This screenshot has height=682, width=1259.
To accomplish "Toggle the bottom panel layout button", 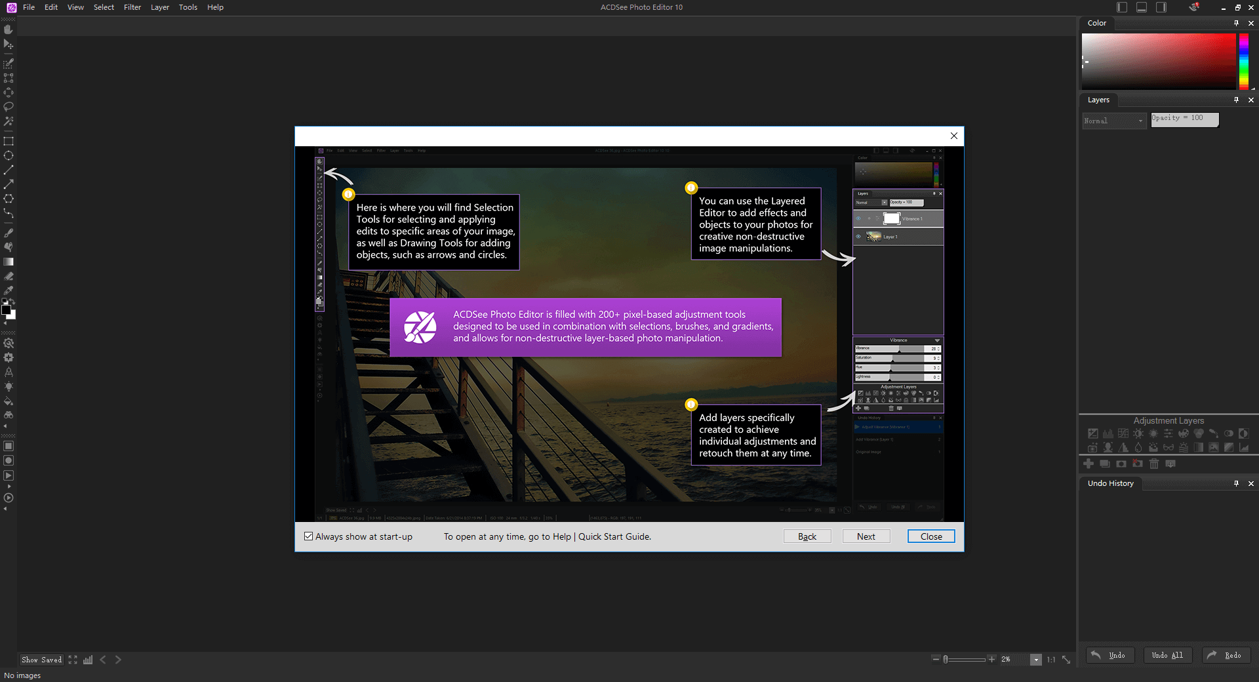I will [x=1142, y=7].
